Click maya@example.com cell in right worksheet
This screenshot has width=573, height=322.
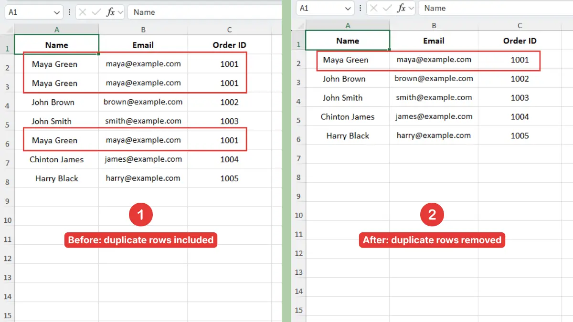coord(434,60)
